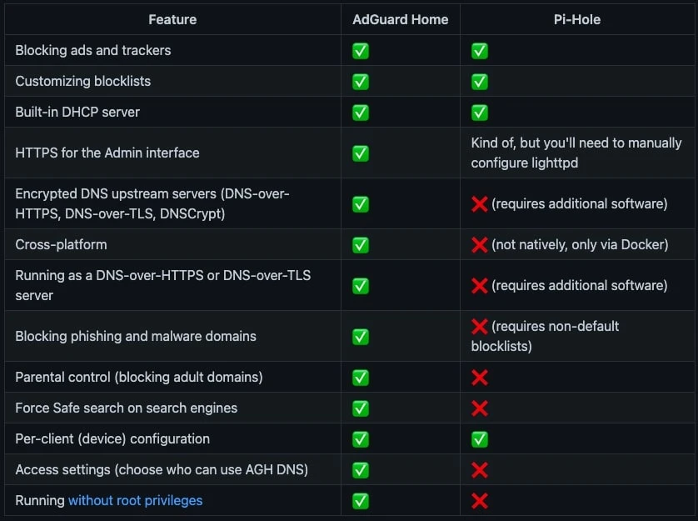This screenshot has height=521, width=698.
Task: Click Pi-Hole red cross for phishing and malware
Action: pyautogui.click(x=480, y=327)
